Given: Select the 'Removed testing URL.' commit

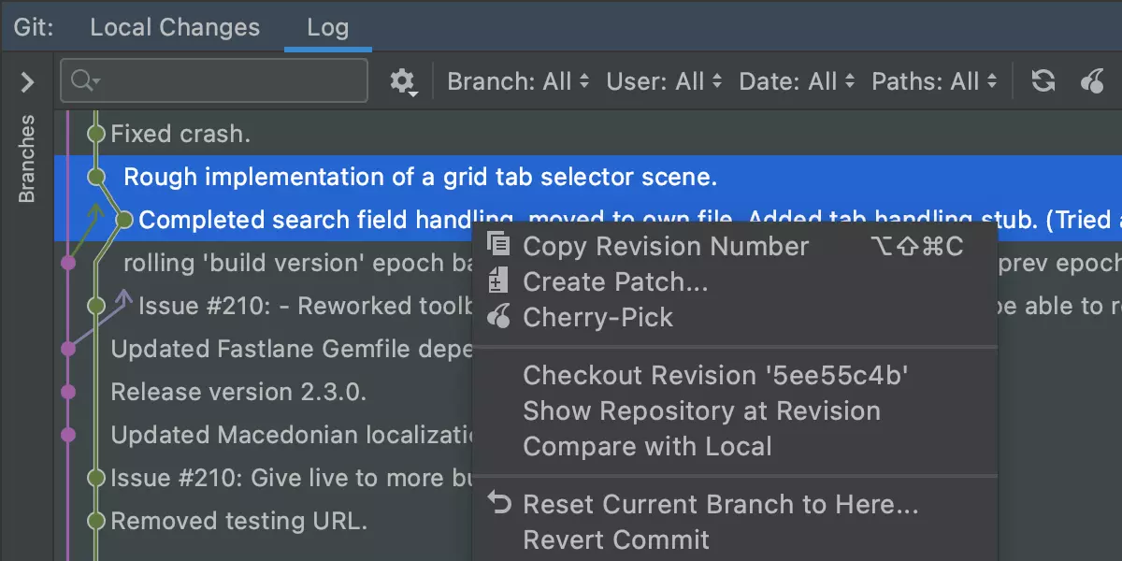Looking at the screenshot, I should click(238, 521).
